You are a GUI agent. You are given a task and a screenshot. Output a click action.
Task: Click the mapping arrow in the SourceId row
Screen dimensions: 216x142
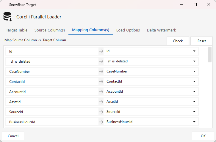(101, 112)
